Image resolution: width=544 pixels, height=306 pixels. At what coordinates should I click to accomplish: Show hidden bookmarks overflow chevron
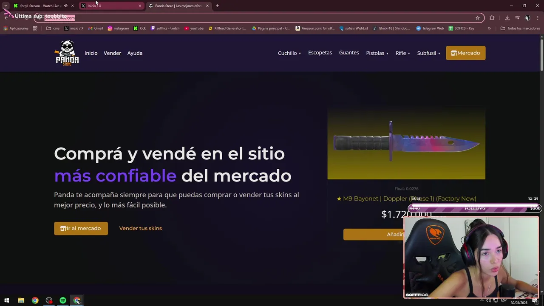pyautogui.click(x=489, y=28)
